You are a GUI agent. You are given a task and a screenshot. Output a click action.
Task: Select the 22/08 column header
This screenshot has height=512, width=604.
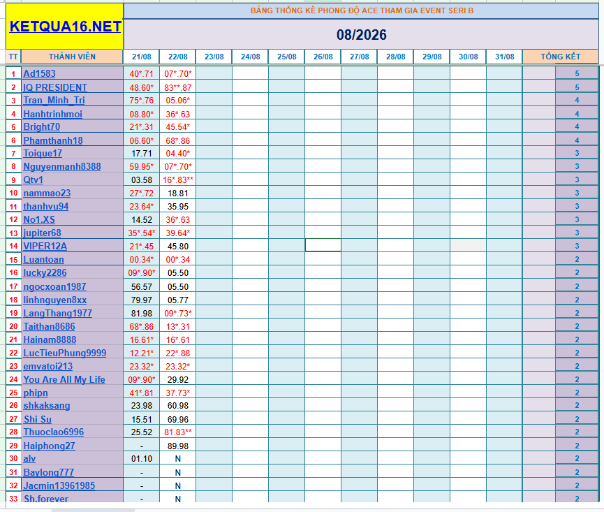(177, 57)
